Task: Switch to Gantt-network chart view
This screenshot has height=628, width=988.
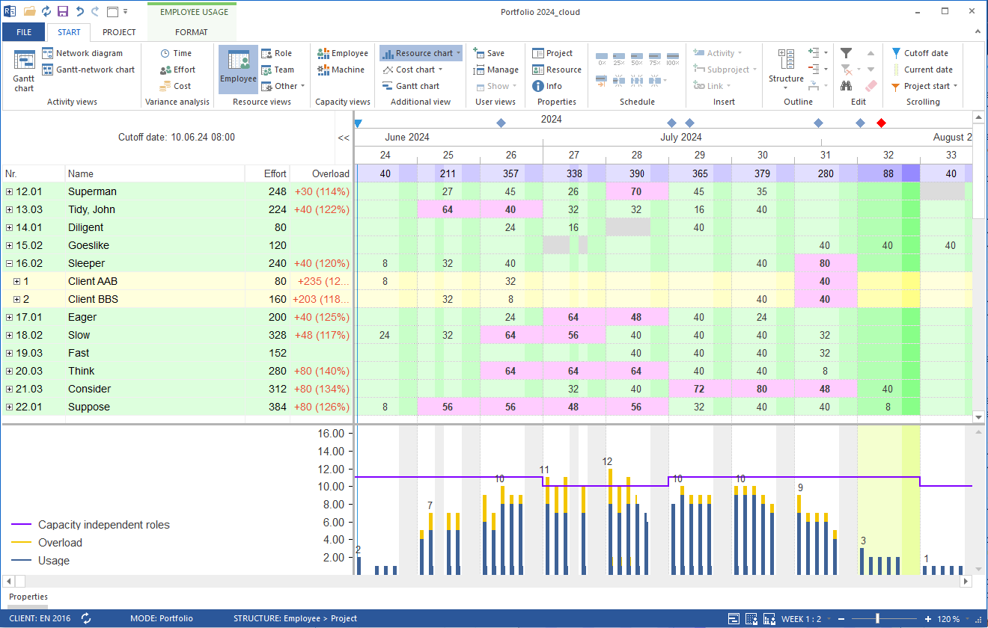Action: click(88, 70)
